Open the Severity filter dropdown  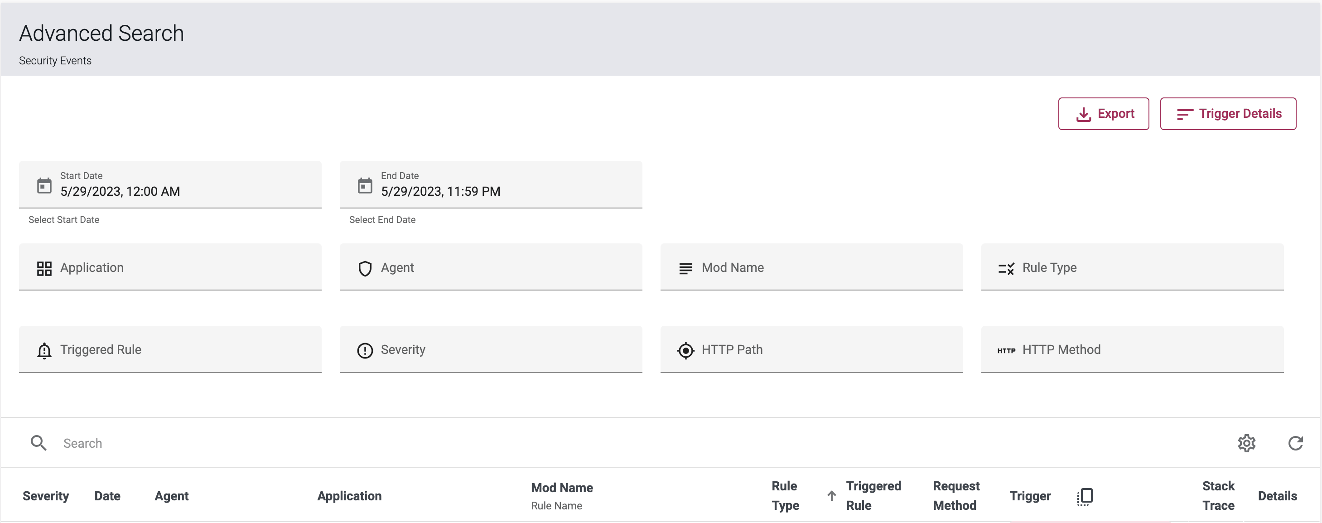(x=491, y=349)
